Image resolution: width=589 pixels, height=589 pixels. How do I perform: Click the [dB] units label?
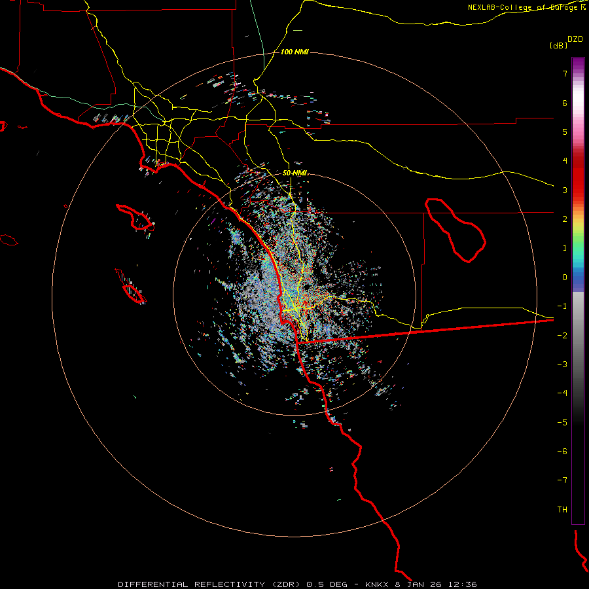point(558,45)
